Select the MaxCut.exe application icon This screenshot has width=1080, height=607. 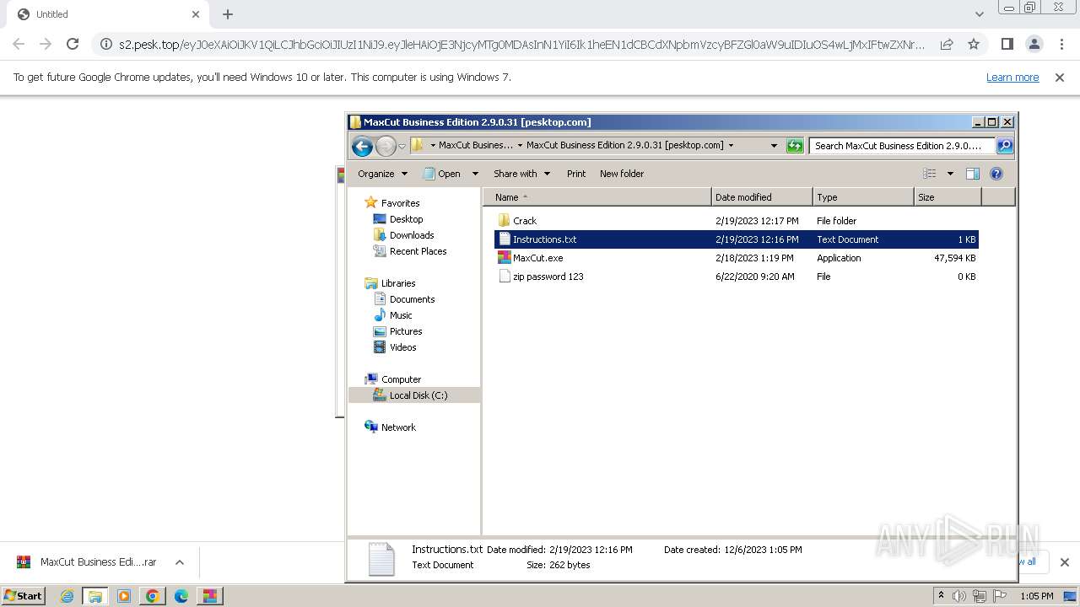[504, 258]
